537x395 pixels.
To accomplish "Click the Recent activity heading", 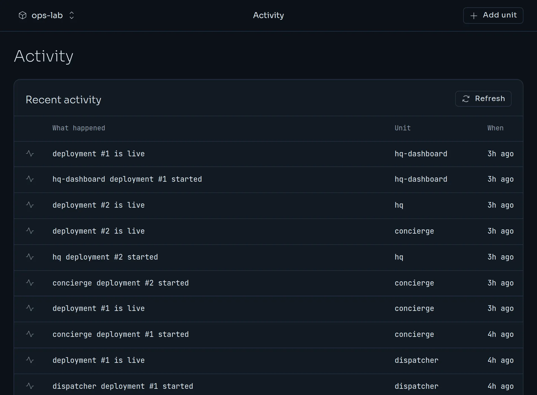I will click(63, 100).
